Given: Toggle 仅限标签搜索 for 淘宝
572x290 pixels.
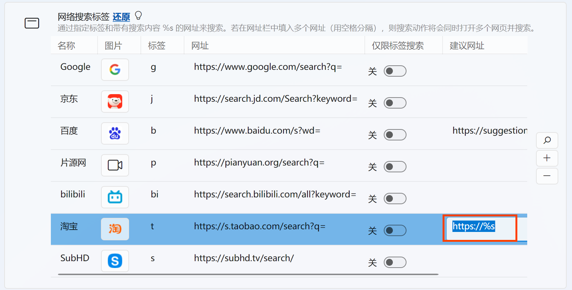Looking at the screenshot, I should tap(395, 230).
